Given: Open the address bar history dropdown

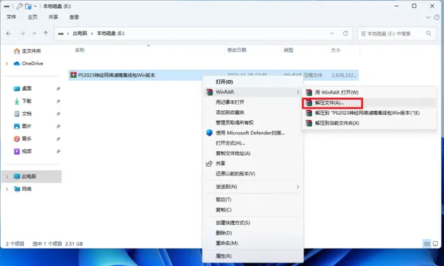Looking at the screenshot, I should click(332, 34).
